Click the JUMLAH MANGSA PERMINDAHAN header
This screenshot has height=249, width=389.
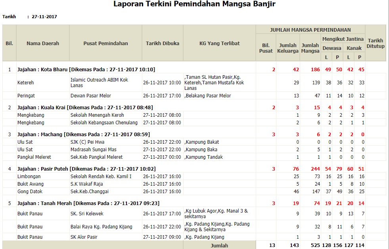pyautogui.click(x=310, y=30)
